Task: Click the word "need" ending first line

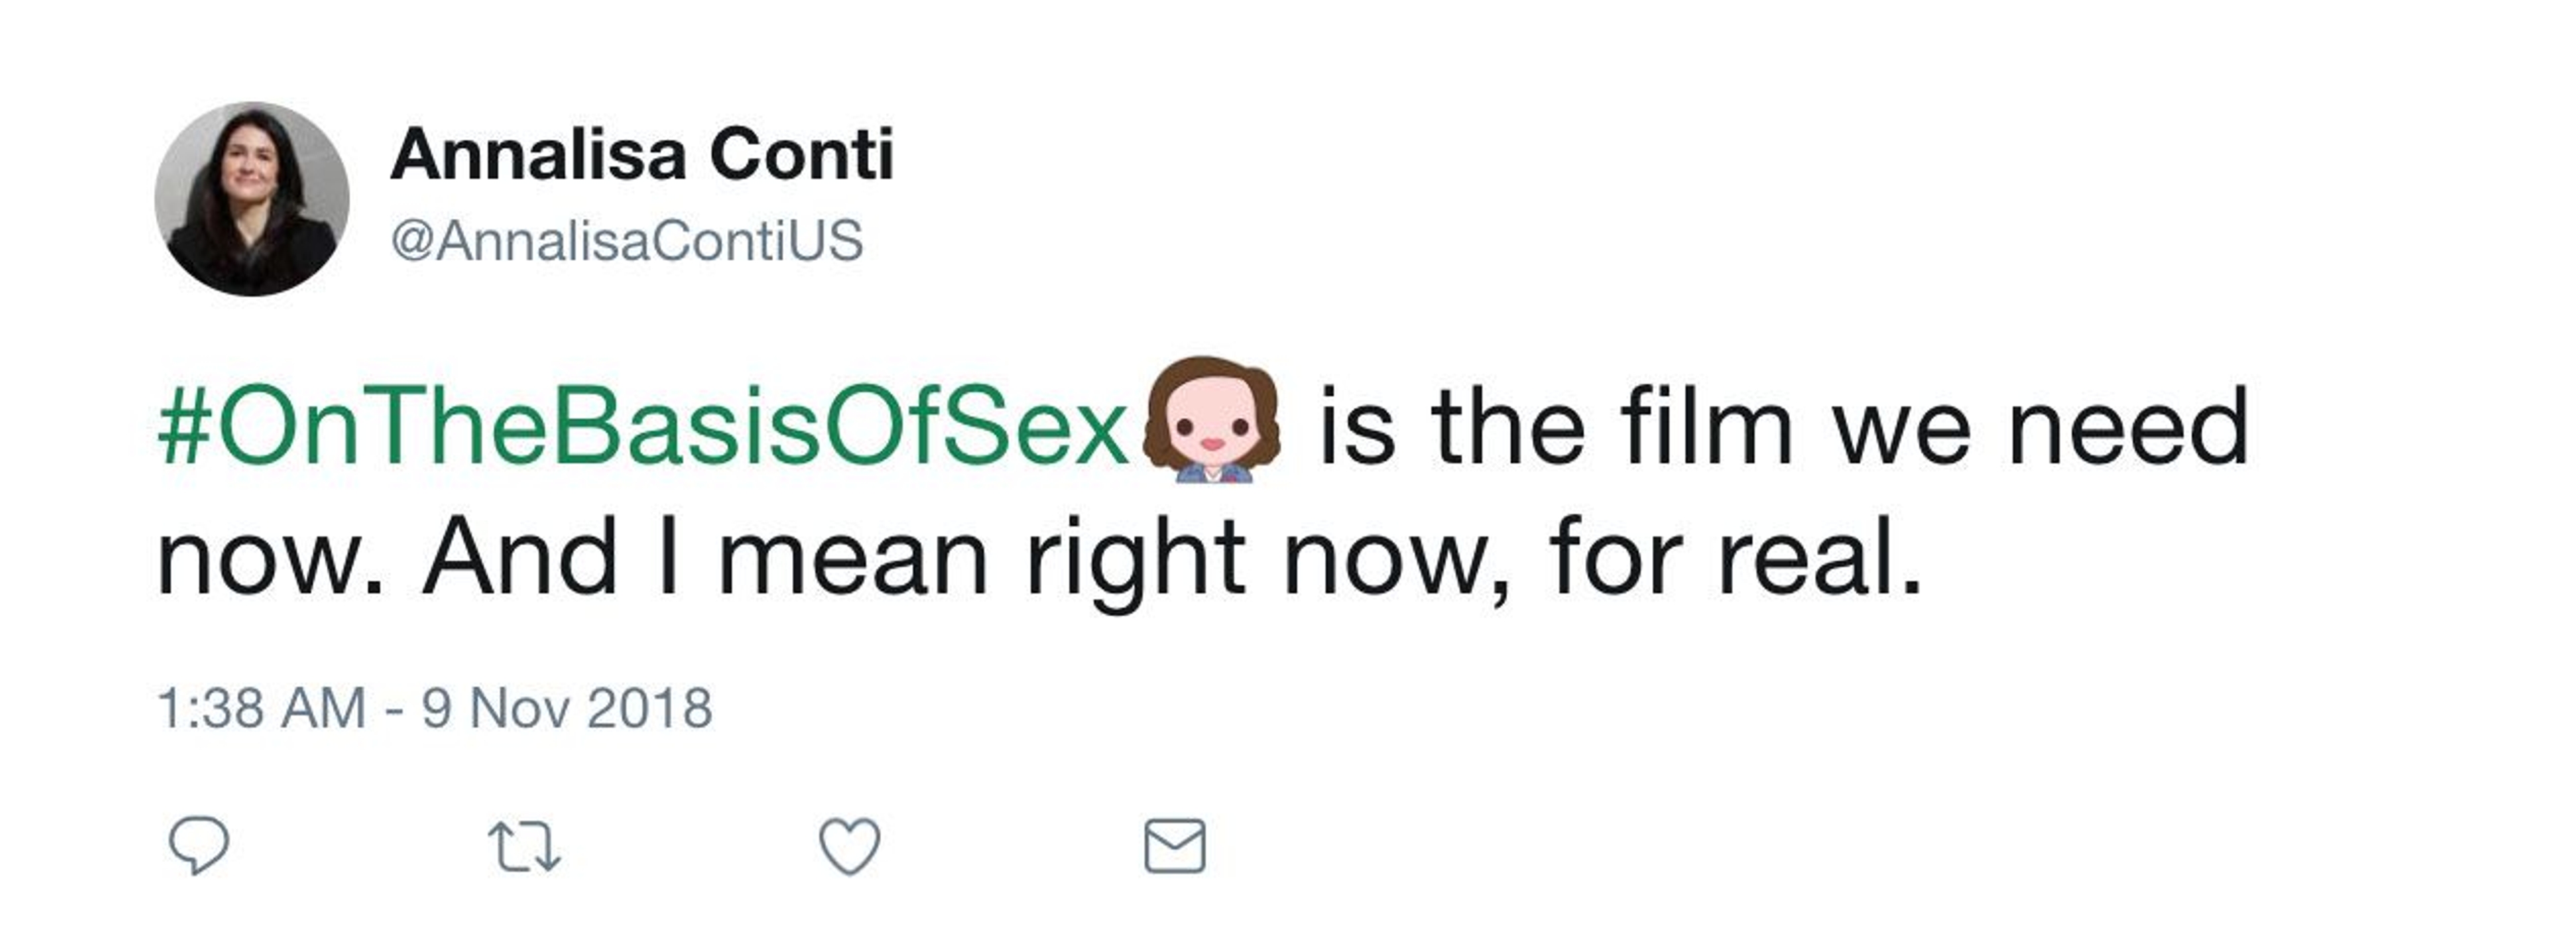Action: tap(2128, 427)
